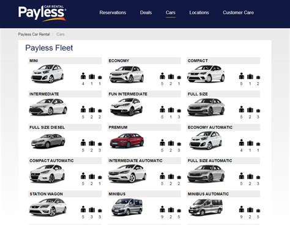Click the Compact Automatic large suitcase icon
Image resolution: width=290 pixels, height=225 pixels.
point(92,177)
